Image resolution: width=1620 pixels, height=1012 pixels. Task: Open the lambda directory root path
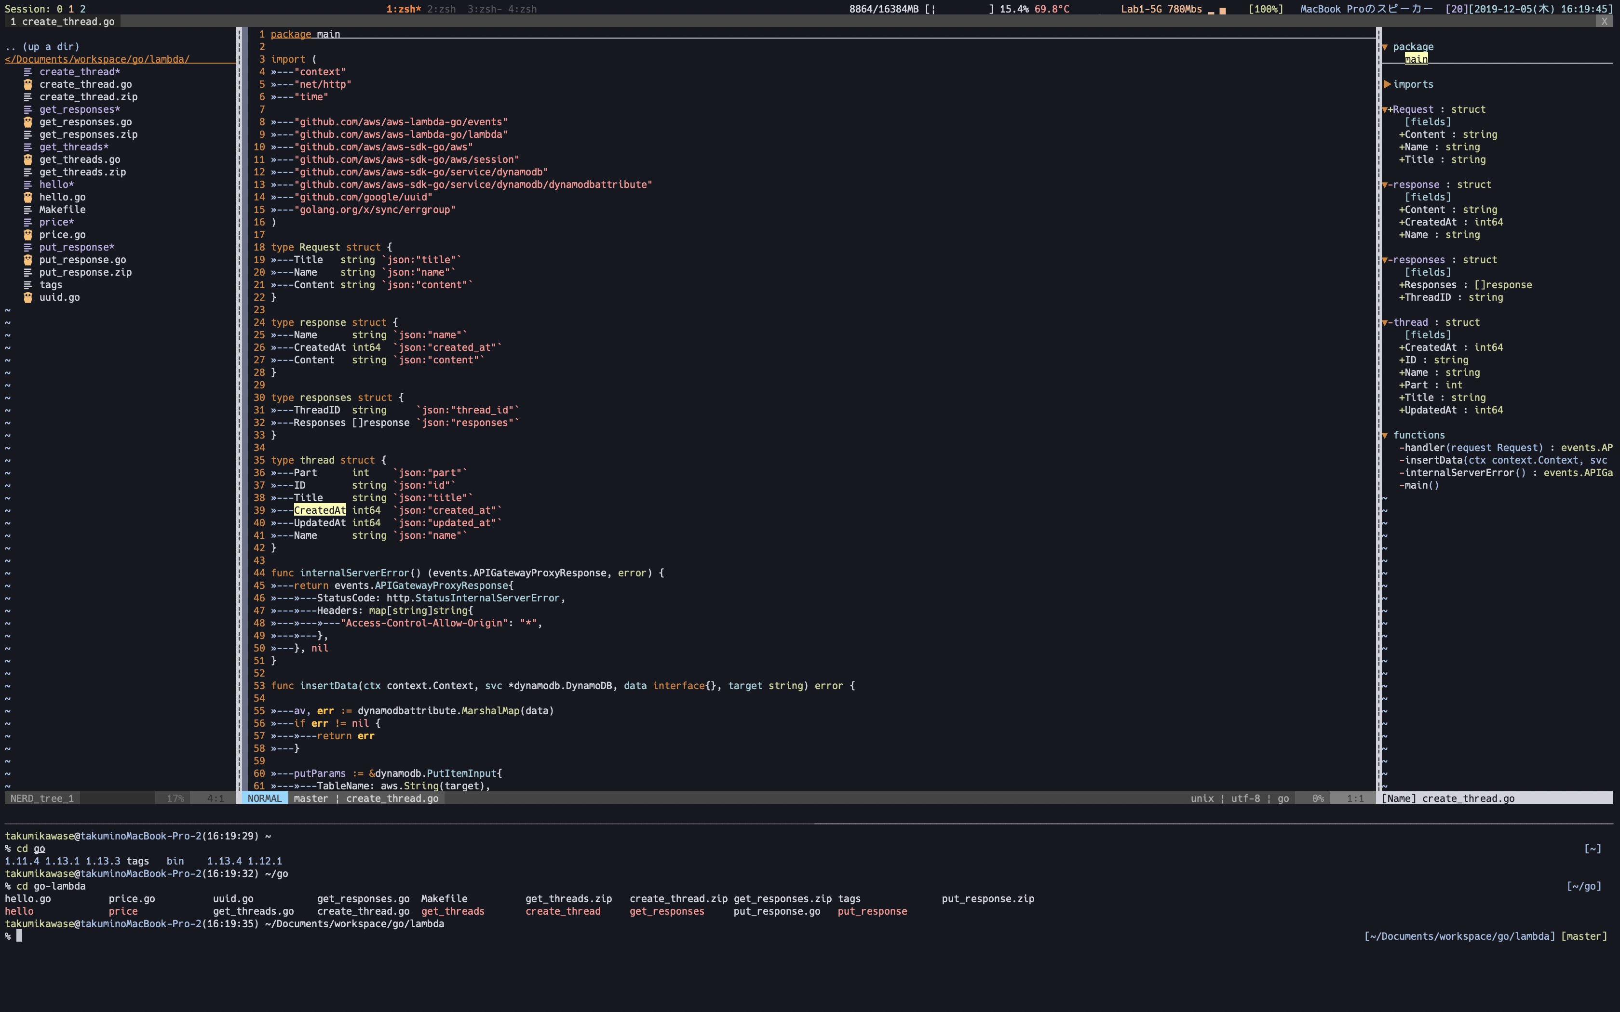pos(97,60)
